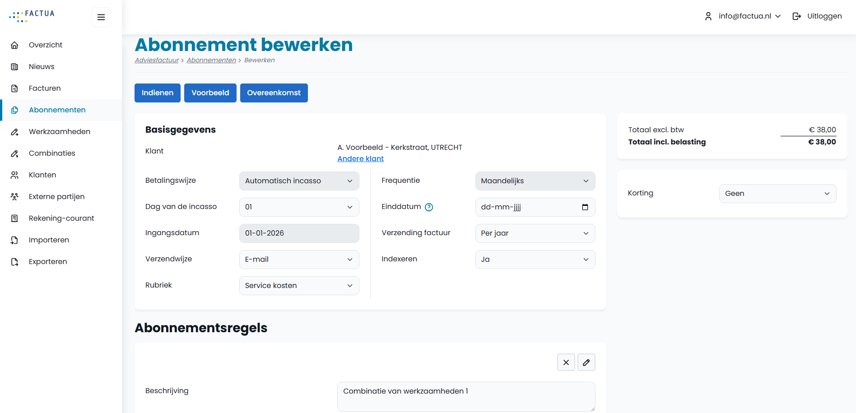Edit the subscription line with pencil button
The width and height of the screenshot is (856, 413).
(586, 362)
